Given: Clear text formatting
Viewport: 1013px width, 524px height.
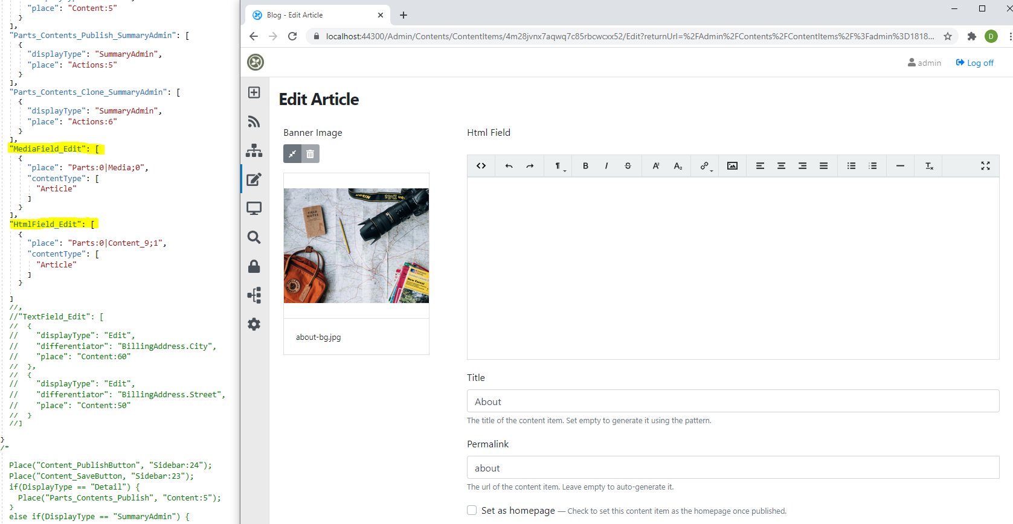Looking at the screenshot, I should pyautogui.click(x=929, y=166).
